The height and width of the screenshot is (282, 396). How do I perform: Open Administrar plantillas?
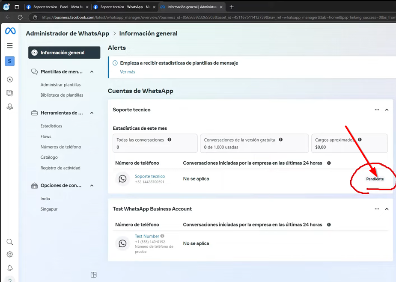(61, 85)
